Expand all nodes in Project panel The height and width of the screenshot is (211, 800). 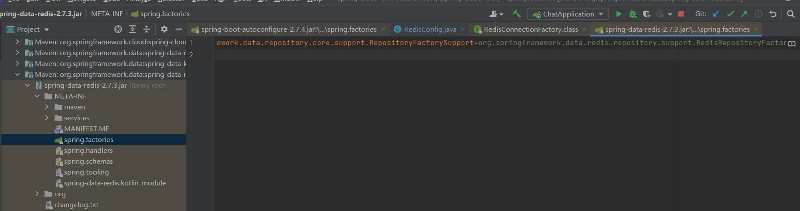[x=133, y=29]
